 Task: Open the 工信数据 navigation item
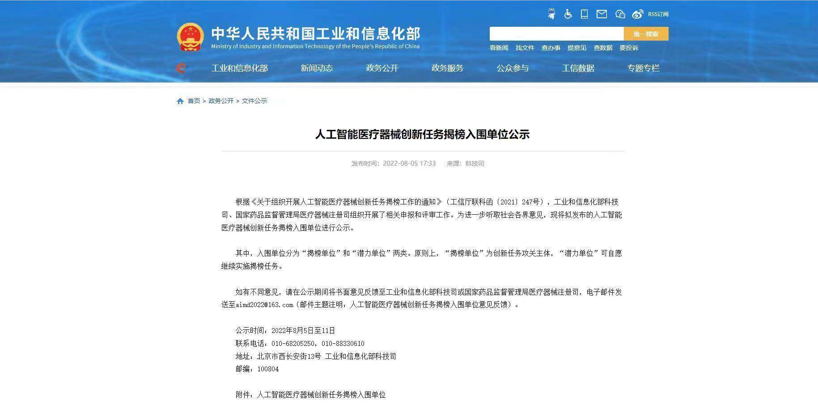[x=578, y=68]
